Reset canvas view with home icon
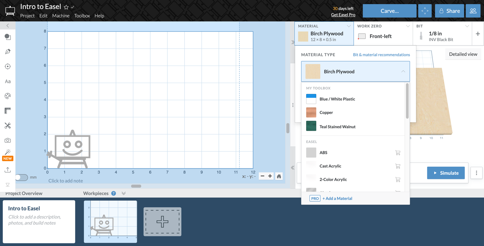484x246 pixels. point(279,176)
